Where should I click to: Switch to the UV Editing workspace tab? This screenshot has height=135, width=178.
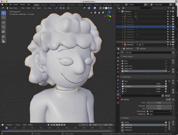[61, 5]
